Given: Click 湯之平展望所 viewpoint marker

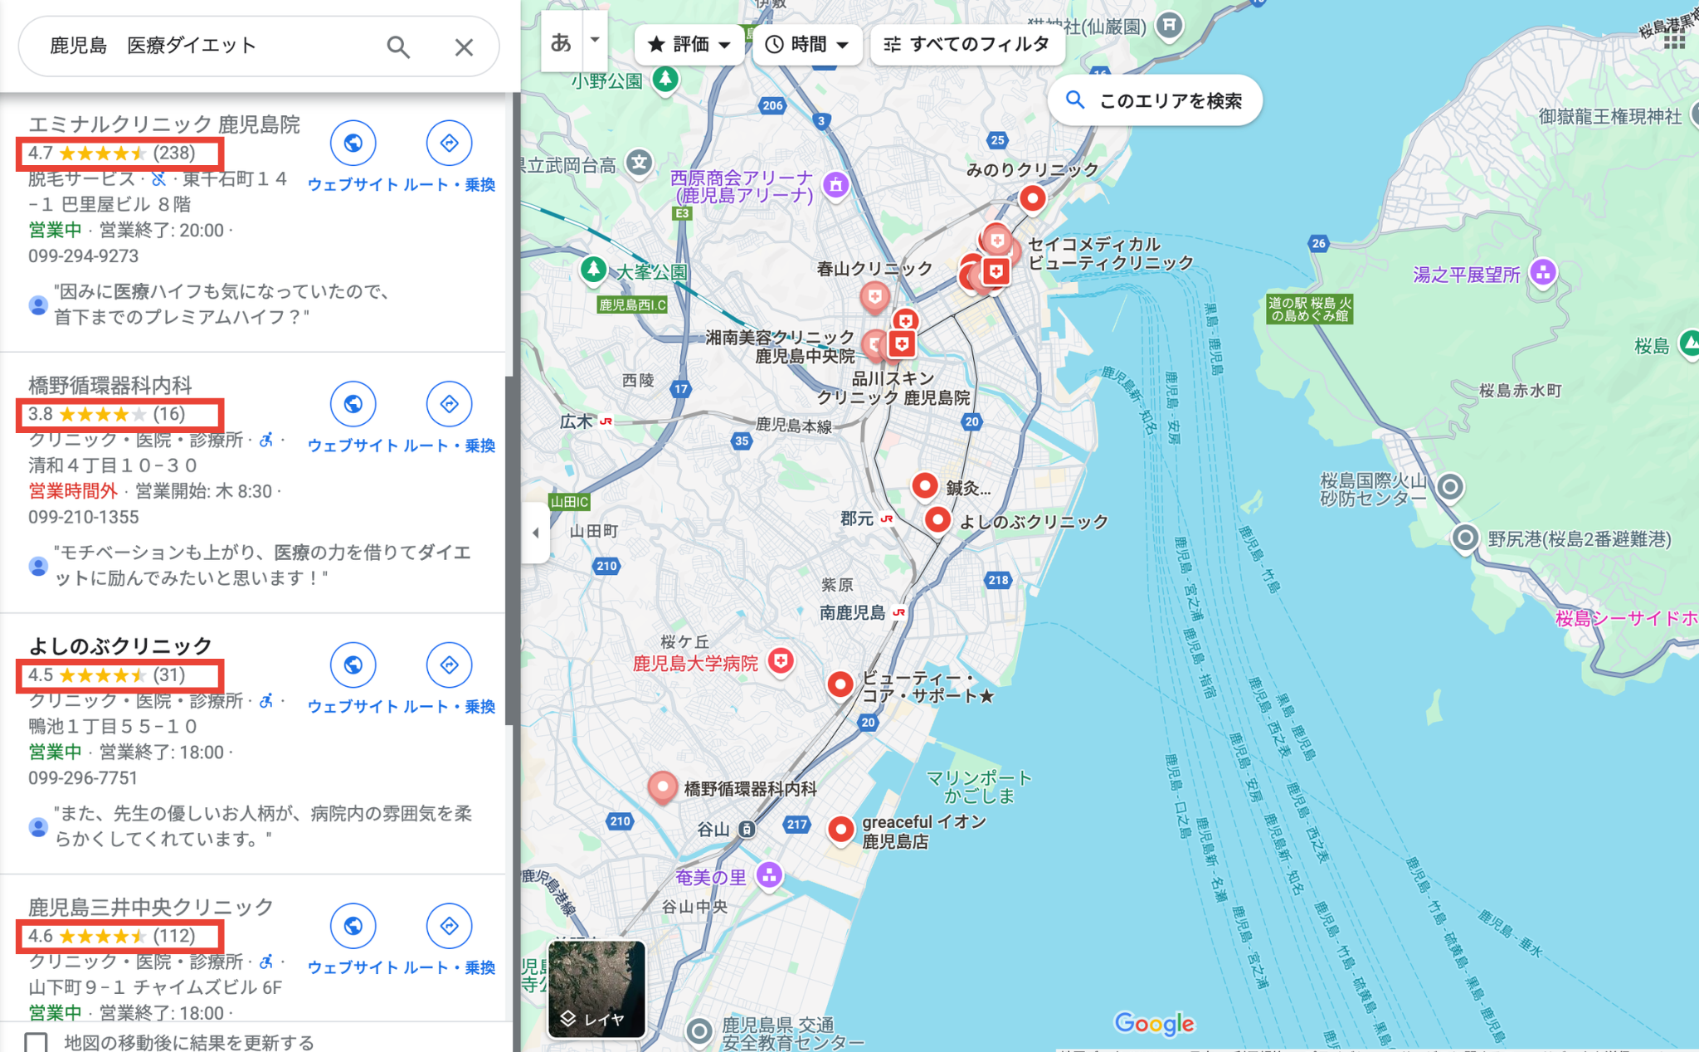Looking at the screenshot, I should 1542,272.
